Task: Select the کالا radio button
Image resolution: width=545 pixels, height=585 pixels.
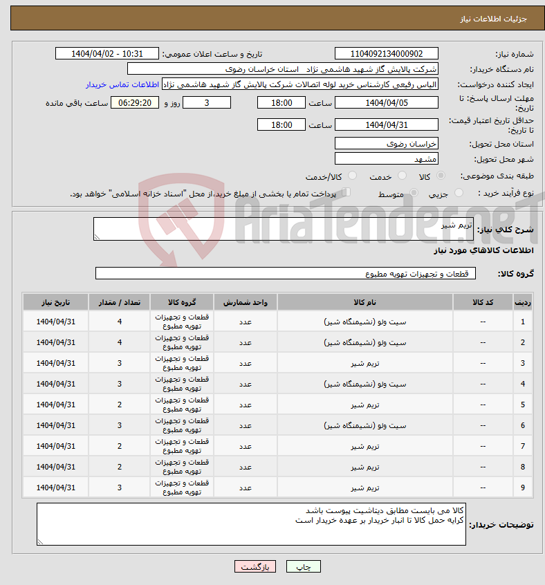Action: [x=441, y=176]
